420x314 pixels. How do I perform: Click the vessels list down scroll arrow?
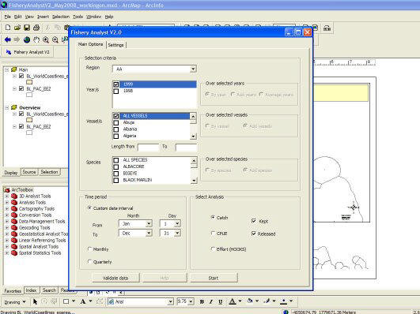click(x=193, y=136)
